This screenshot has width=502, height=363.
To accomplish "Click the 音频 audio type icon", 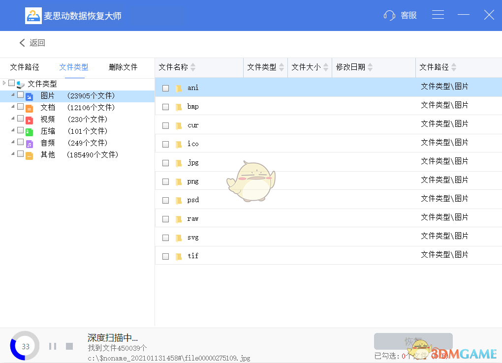I will (x=30, y=143).
